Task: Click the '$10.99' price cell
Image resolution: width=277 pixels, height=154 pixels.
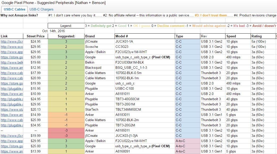Action: coord(35,94)
